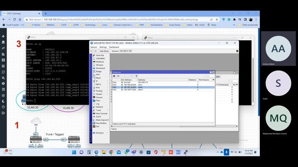Add a new route with plus button
This screenshot has width=298, height=167.
click(x=114, y=76)
